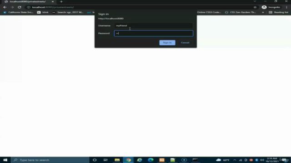The width and height of the screenshot is (291, 163).
Task: Launch Microsoft Edge from the taskbar
Action: [x=151, y=160]
